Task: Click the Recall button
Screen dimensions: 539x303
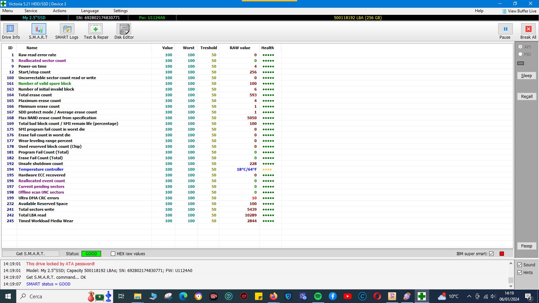Action: [x=527, y=97]
